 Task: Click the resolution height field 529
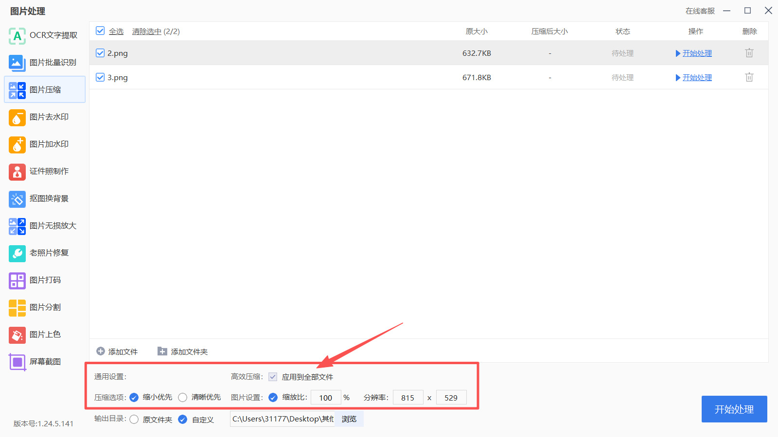pos(451,398)
